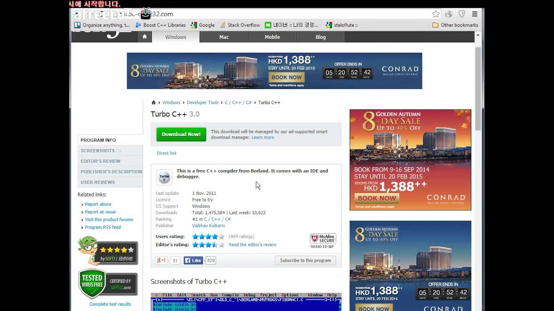Click the lower blue Conrad sidebar ad
The image size is (554, 311).
coord(410,266)
